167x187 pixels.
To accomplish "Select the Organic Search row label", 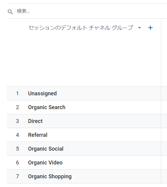I will (47, 107).
